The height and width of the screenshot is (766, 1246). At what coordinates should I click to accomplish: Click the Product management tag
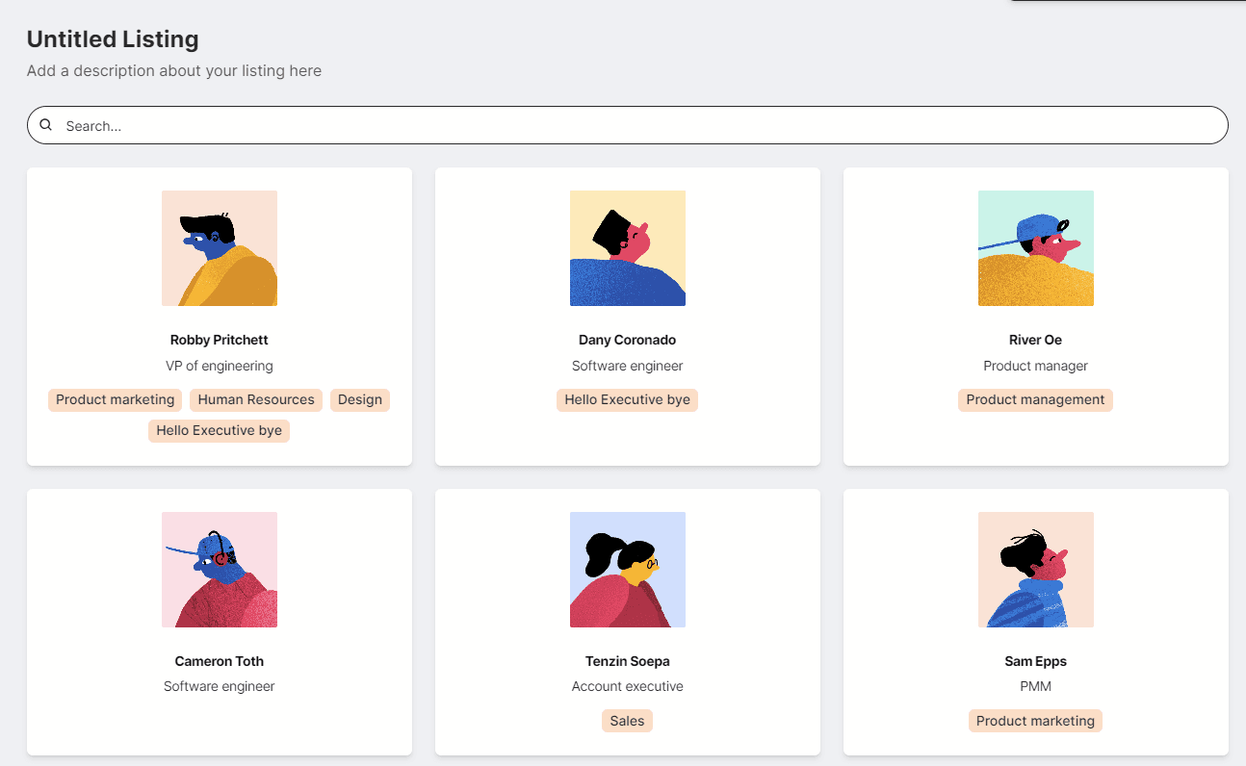(x=1036, y=400)
